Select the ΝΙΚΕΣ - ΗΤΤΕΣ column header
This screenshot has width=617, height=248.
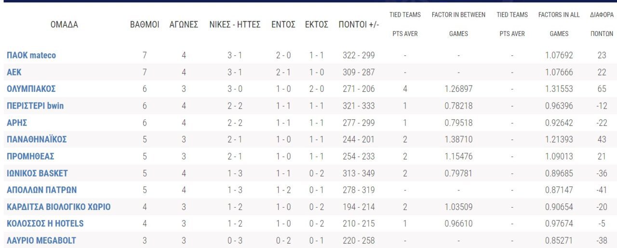click(x=235, y=25)
